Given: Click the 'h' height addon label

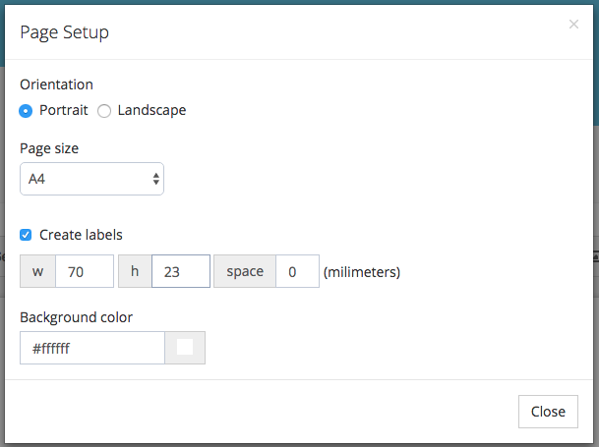Looking at the screenshot, I should [x=135, y=271].
